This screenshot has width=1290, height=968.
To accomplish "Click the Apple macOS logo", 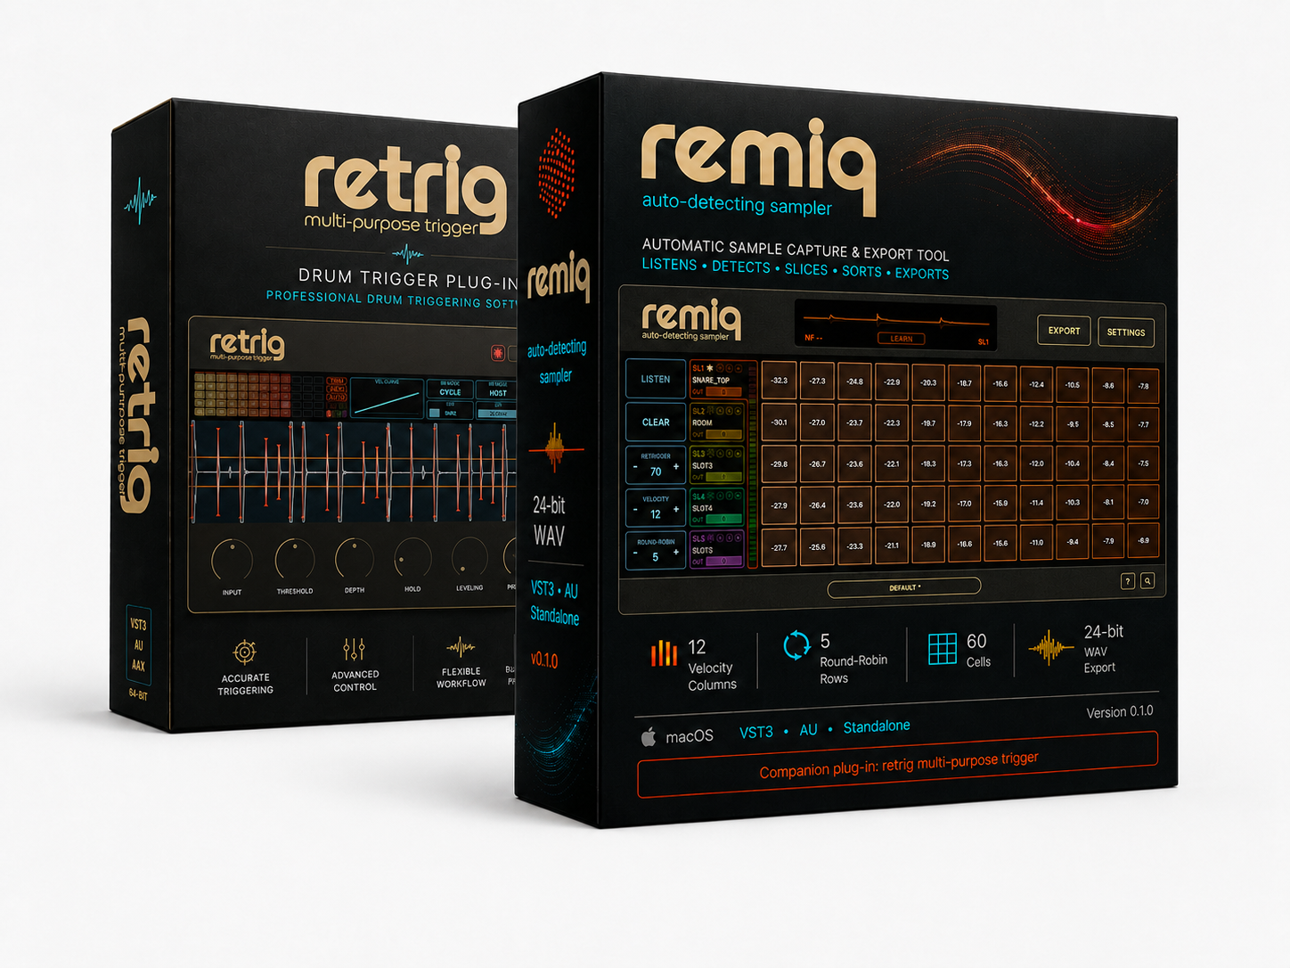I will [649, 736].
